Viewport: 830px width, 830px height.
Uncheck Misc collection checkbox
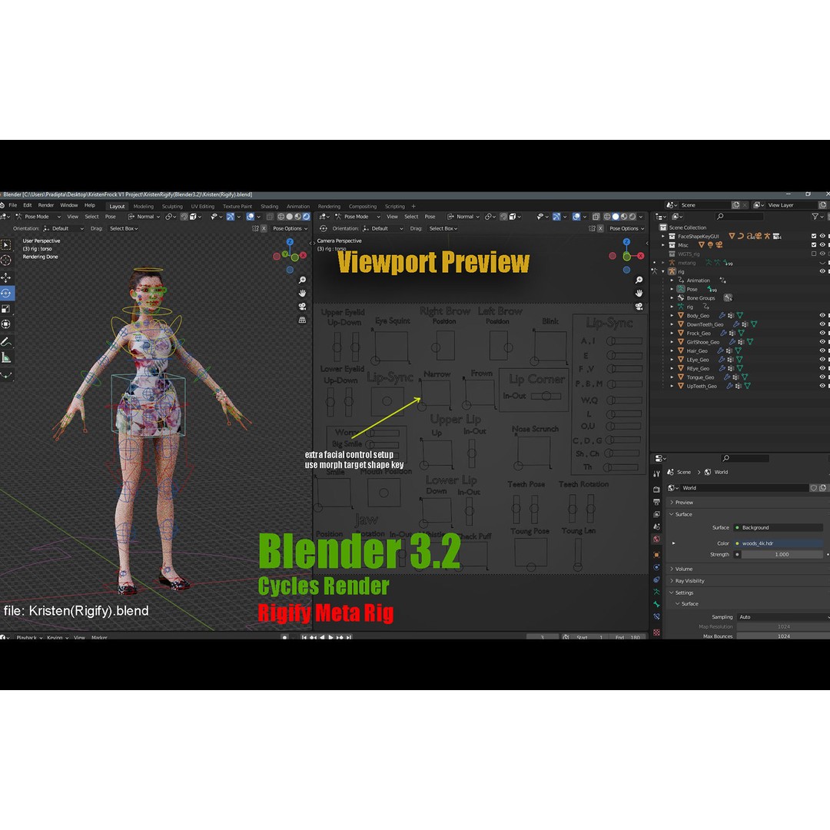[814, 245]
